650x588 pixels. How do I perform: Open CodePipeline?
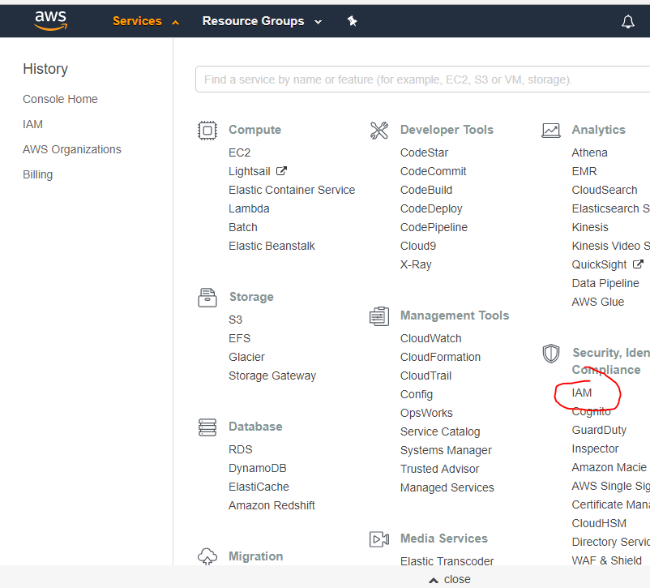(434, 227)
